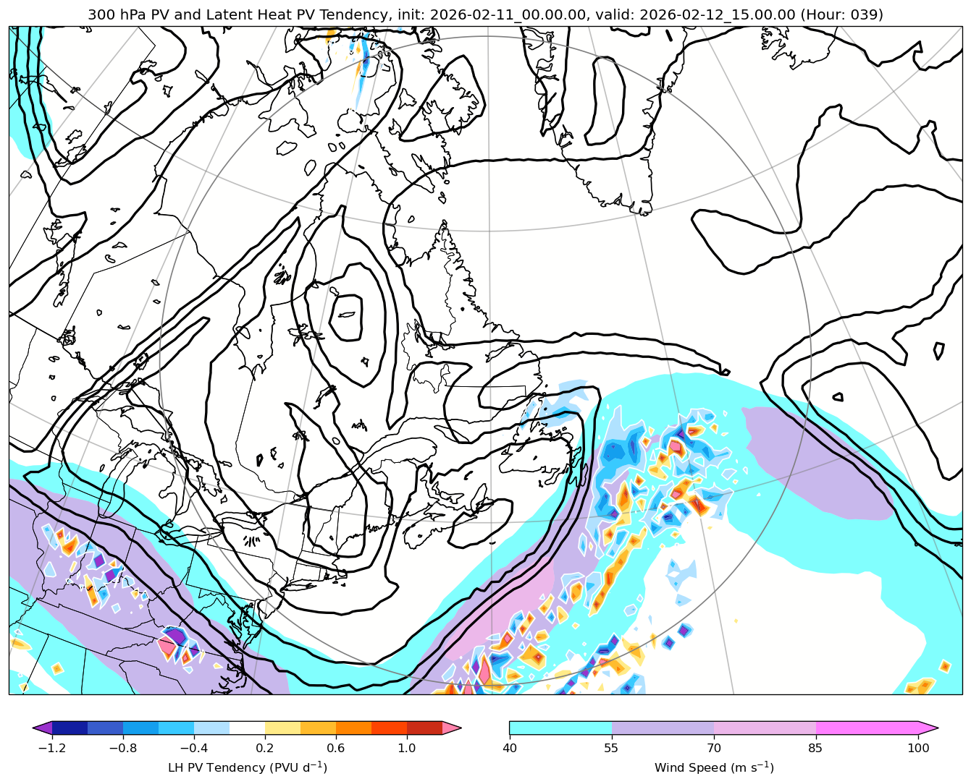
Task: Click the 70 tick label on wind colorbar
Action: [714, 749]
